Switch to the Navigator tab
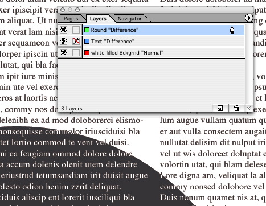266x206 pixels. click(x=130, y=19)
